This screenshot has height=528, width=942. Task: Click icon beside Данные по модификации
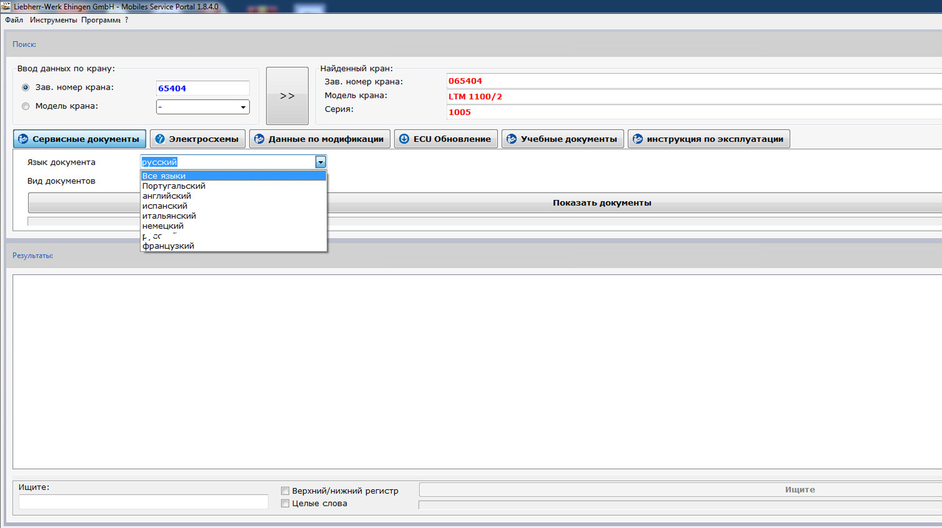tap(259, 139)
